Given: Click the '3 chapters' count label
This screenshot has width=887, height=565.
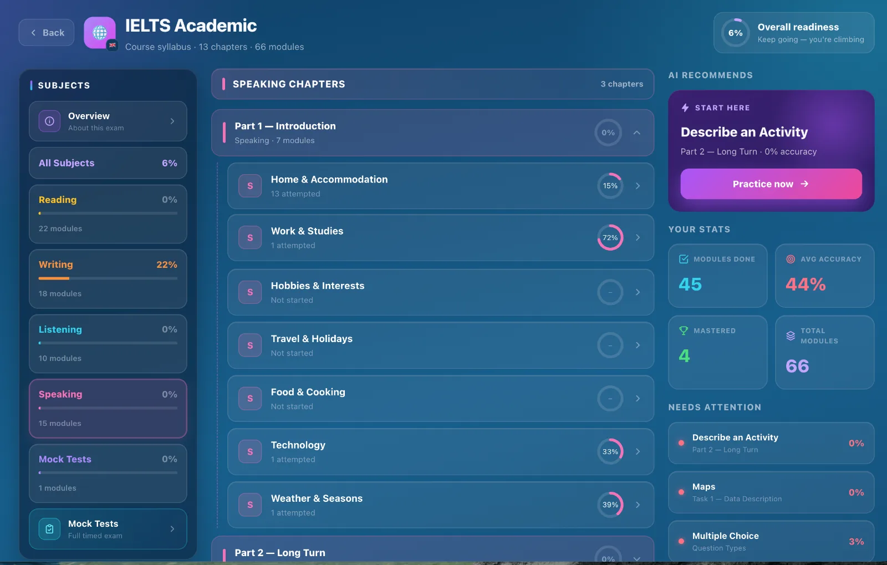Looking at the screenshot, I should point(622,84).
